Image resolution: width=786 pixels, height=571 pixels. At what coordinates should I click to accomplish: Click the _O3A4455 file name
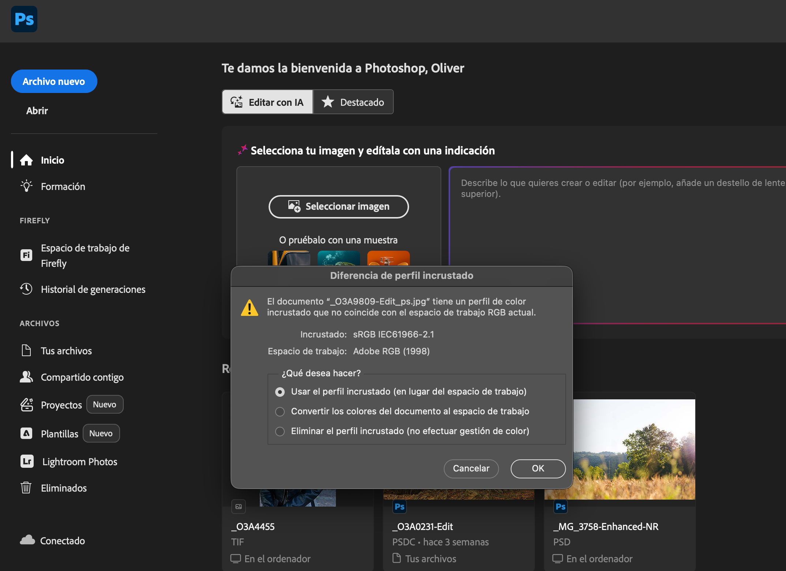pyautogui.click(x=253, y=527)
